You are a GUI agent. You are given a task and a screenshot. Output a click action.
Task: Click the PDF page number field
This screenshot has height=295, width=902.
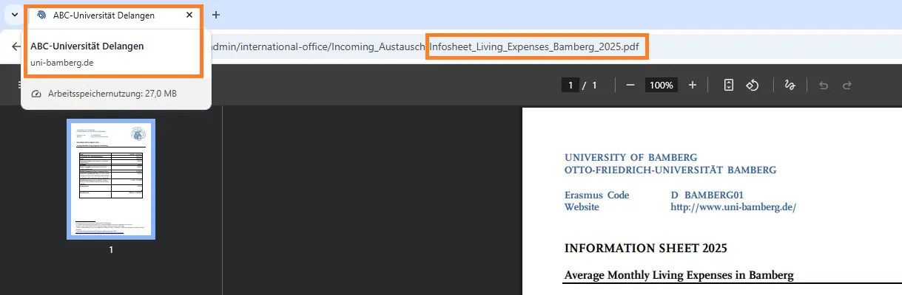pos(570,85)
